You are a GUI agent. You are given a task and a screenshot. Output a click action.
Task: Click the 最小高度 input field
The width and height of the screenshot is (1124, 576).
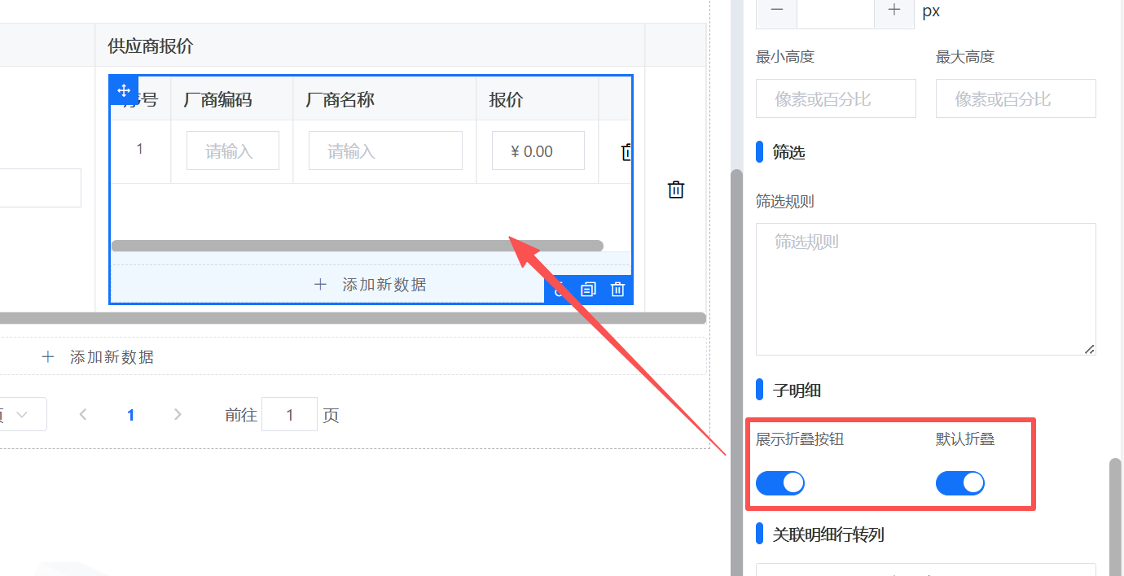point(836,99)
